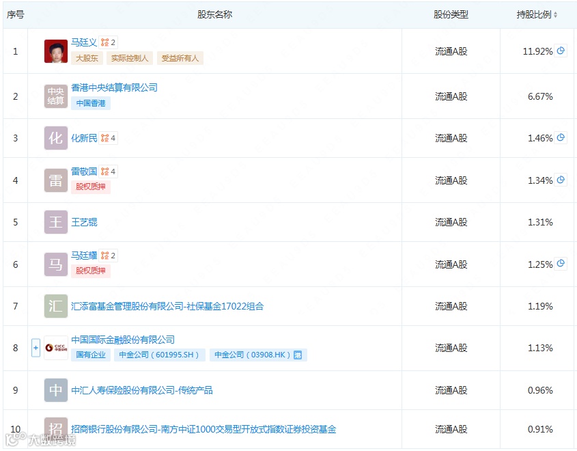Open shareholder 王艺锟 link
The image size is (577, 451).
tap(84, 222)
